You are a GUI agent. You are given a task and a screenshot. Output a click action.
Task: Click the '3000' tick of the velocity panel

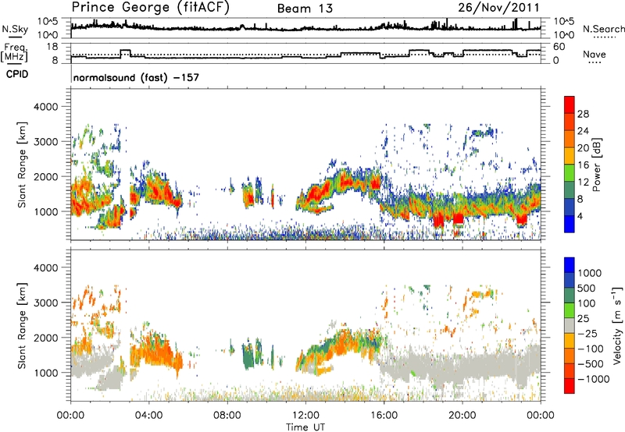point(45,303)
